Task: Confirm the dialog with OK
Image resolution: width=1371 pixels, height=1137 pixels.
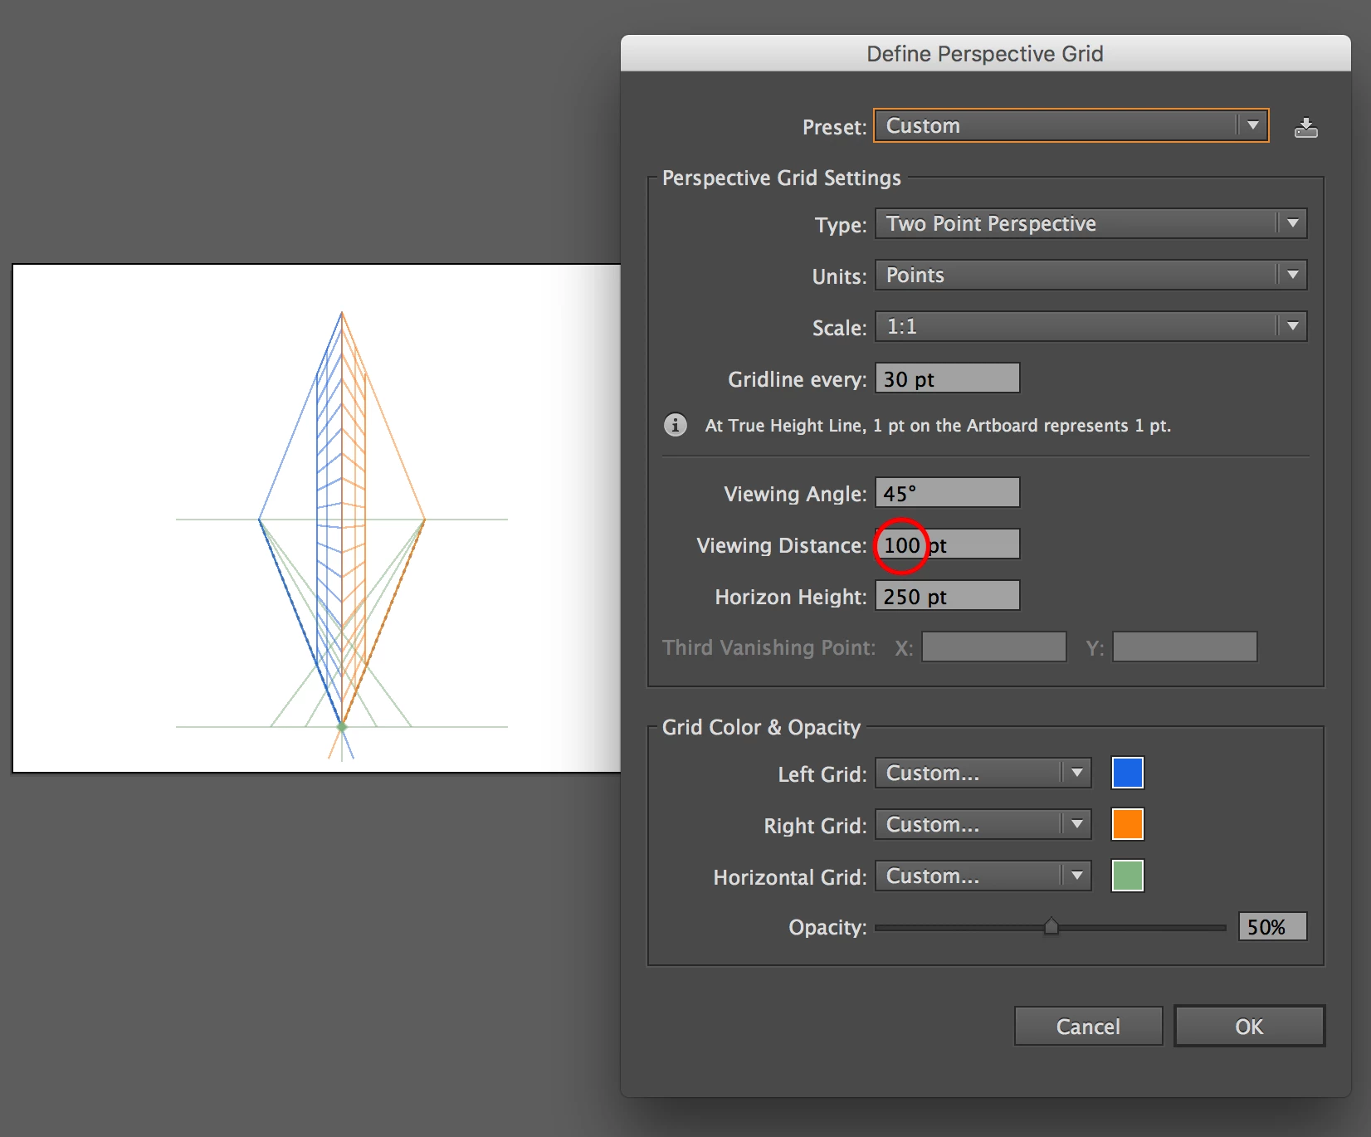Action: point(1249,1027)
